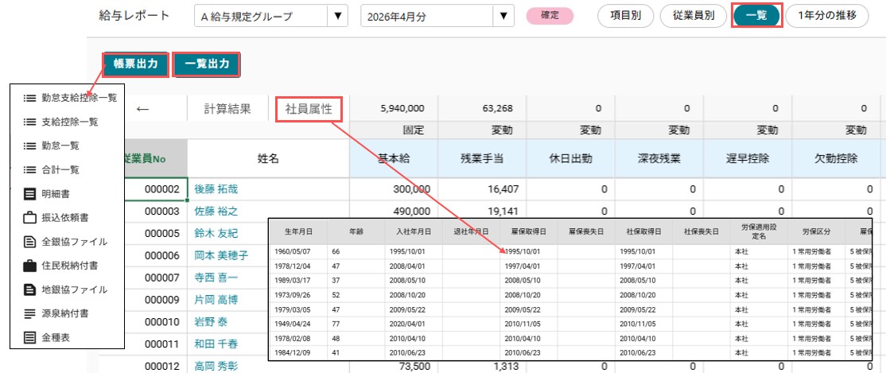Click the 欠勤控除 column header
This screenshot has width=886, height=373.
click(836, 159)
